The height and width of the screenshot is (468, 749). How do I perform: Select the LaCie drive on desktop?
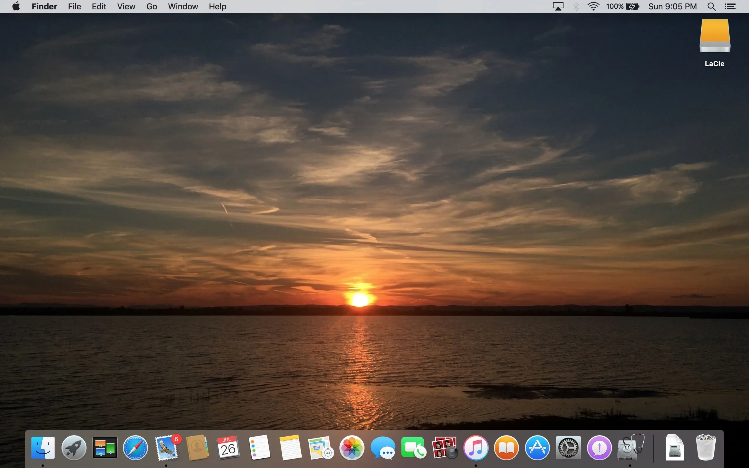coord(715,36)
